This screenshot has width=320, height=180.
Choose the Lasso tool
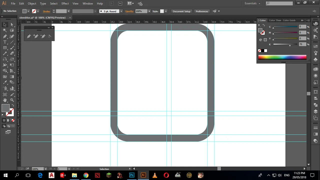12,30
